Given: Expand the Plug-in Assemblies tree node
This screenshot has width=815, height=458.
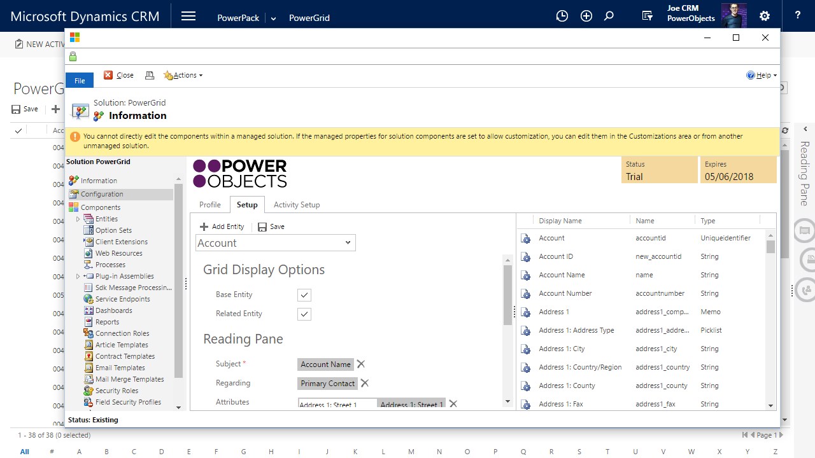Looking at the screenshot, I should coord(78,276).
